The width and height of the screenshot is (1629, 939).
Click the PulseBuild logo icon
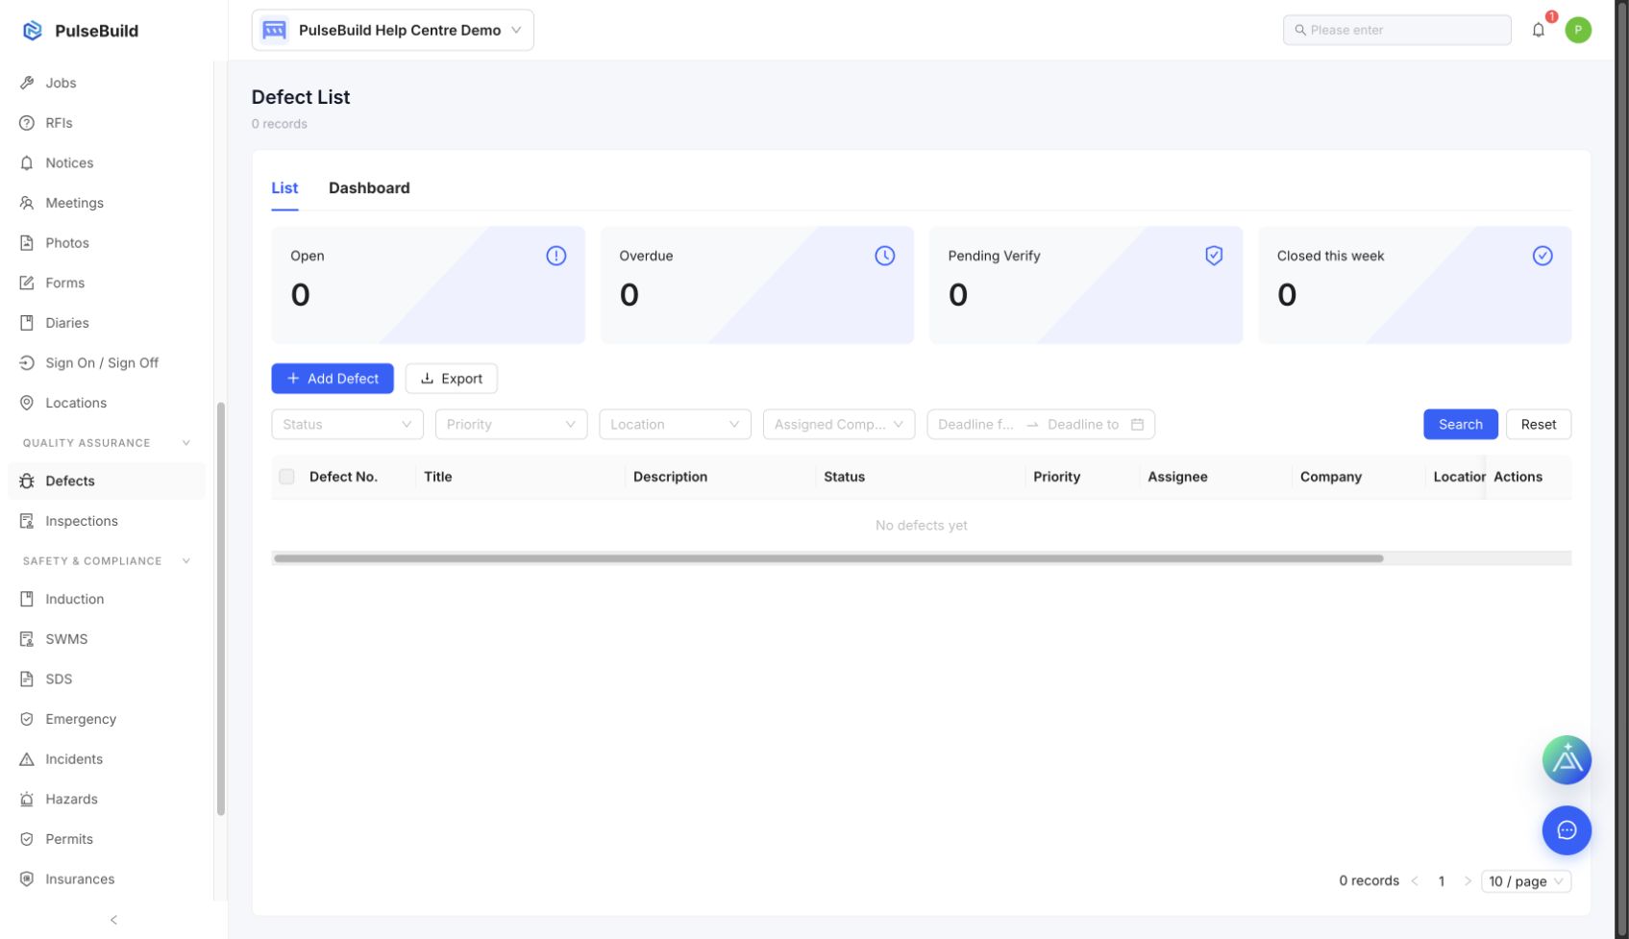(33, 31)
